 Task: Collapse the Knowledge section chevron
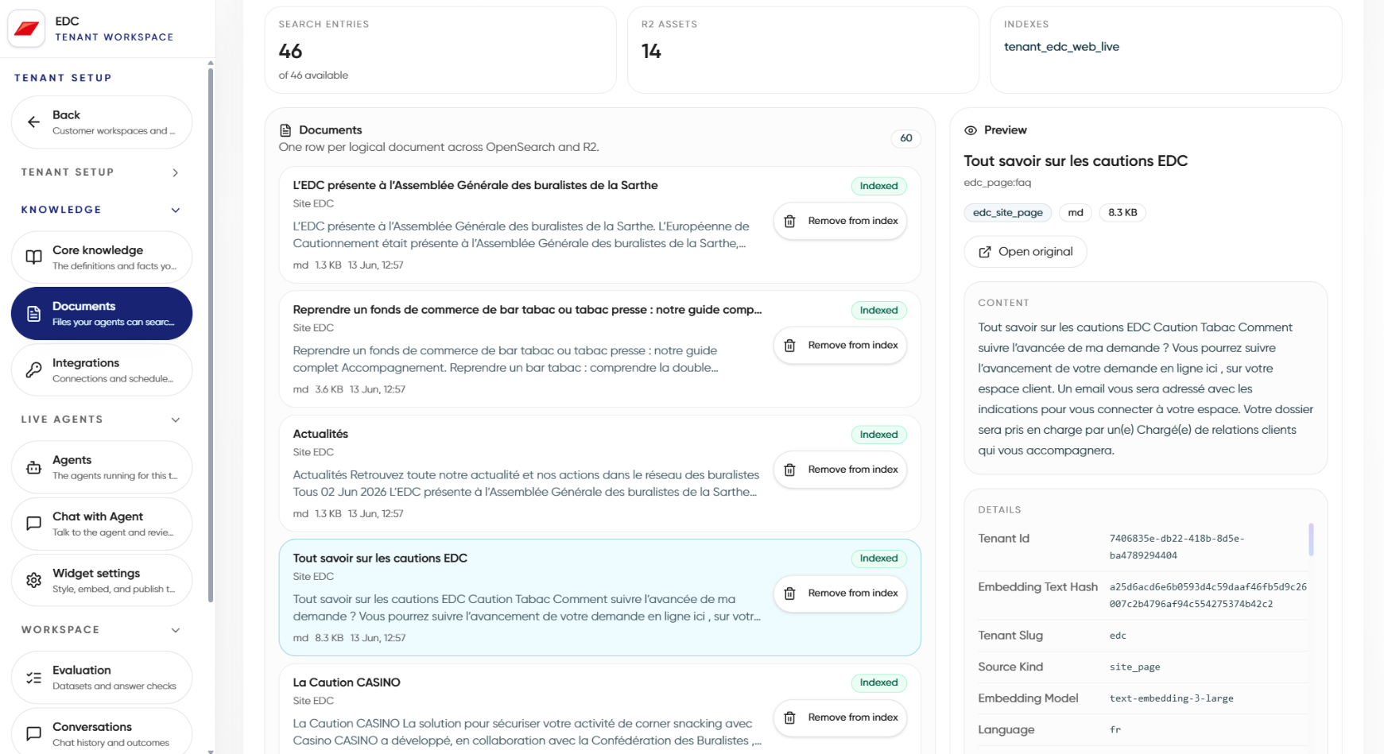click(x=176, y=210)
